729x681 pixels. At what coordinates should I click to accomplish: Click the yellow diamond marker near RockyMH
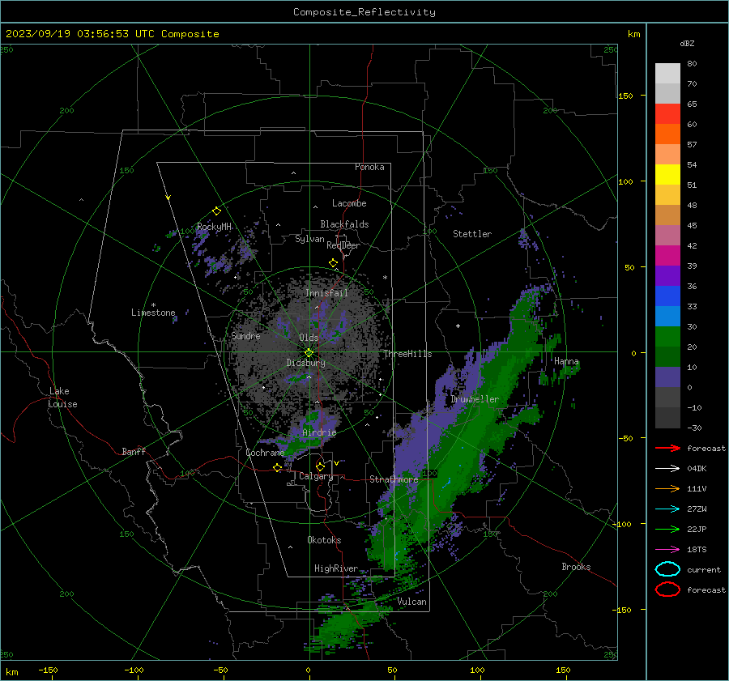pyautogui.click(x=216, y=211)
